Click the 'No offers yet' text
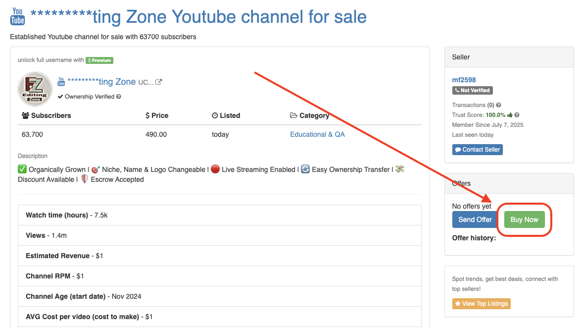Screen dimensions: 582x328 pos(471,206)
